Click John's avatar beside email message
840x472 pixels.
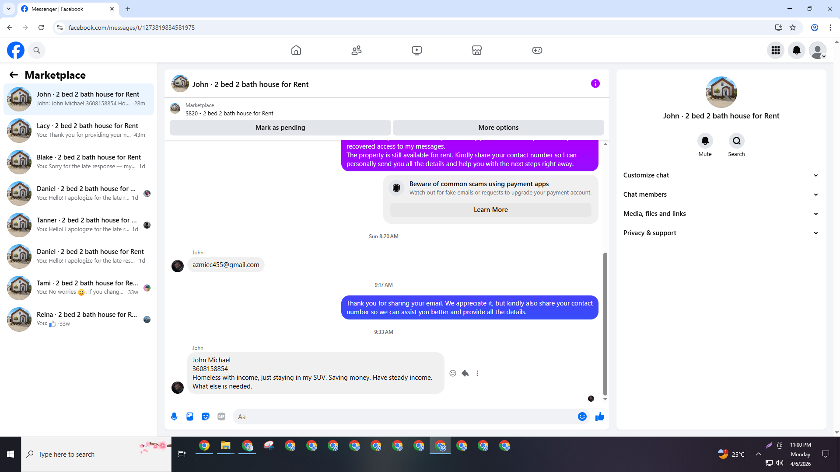(x=178, y=266)
